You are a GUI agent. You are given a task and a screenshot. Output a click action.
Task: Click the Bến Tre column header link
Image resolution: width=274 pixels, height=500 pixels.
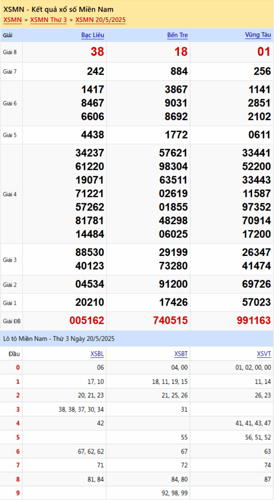(x=177, y=35)
